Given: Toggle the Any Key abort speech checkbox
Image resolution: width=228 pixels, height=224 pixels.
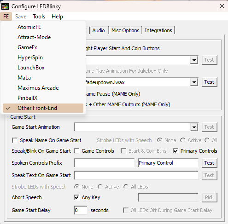Looking at the screenshot, I should [x=76, y=197].
